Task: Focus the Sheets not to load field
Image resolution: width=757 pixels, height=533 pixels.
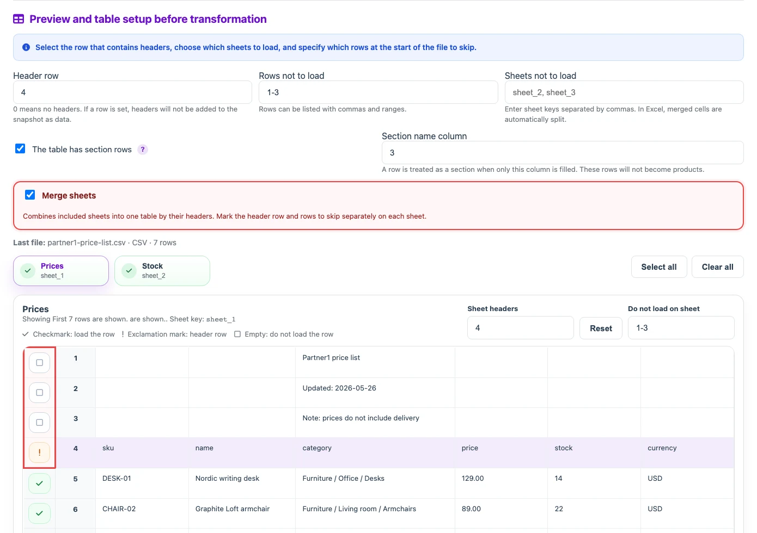Action: pyautogui.click(x=624, y=92)
